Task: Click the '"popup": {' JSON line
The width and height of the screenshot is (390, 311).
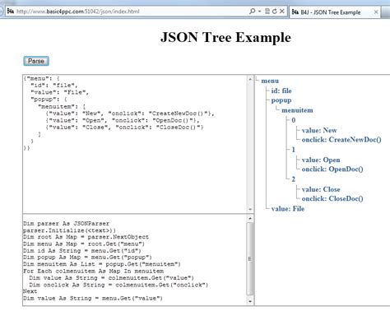Action: (x=49, y=100)
